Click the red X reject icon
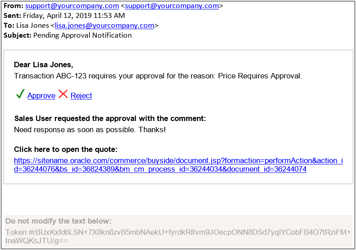 (x=63, y=94)
